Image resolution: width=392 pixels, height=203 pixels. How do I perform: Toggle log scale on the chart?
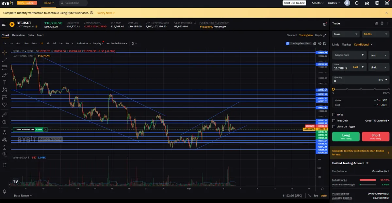316,196
